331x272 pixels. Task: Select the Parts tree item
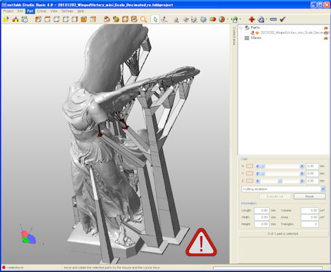[x=255, y=28]
